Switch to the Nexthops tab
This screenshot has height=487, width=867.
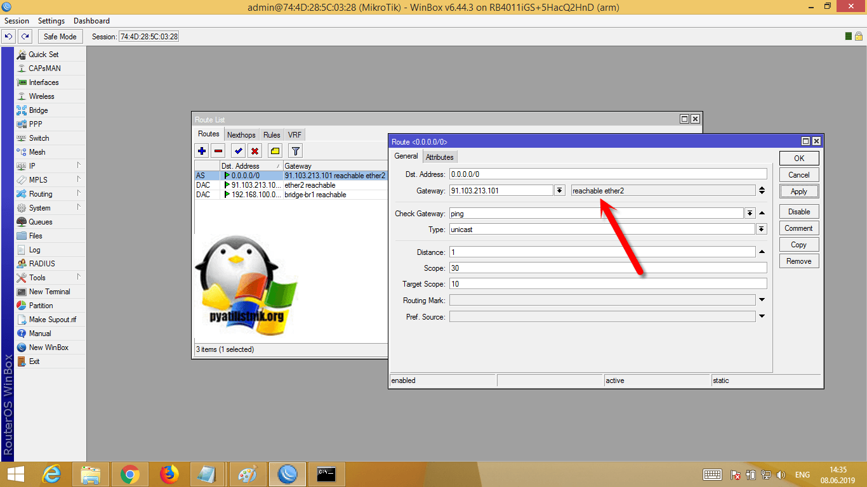(x=241, y=135)
